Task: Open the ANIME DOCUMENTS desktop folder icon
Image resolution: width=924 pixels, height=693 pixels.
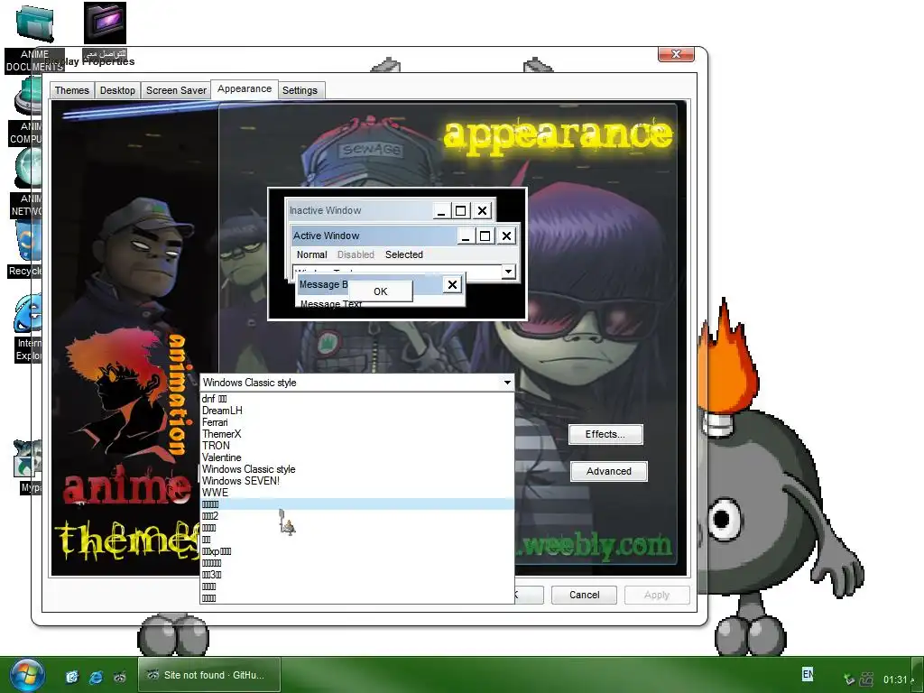Action: [35, 24]
